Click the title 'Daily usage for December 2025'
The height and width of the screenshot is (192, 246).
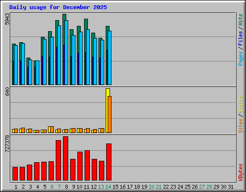point(58,7)
